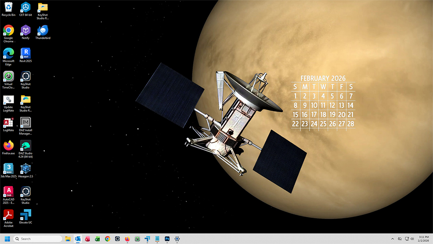
Task: Launch AutoCAD 2025 from the desktop
Action: coord(8,191)
